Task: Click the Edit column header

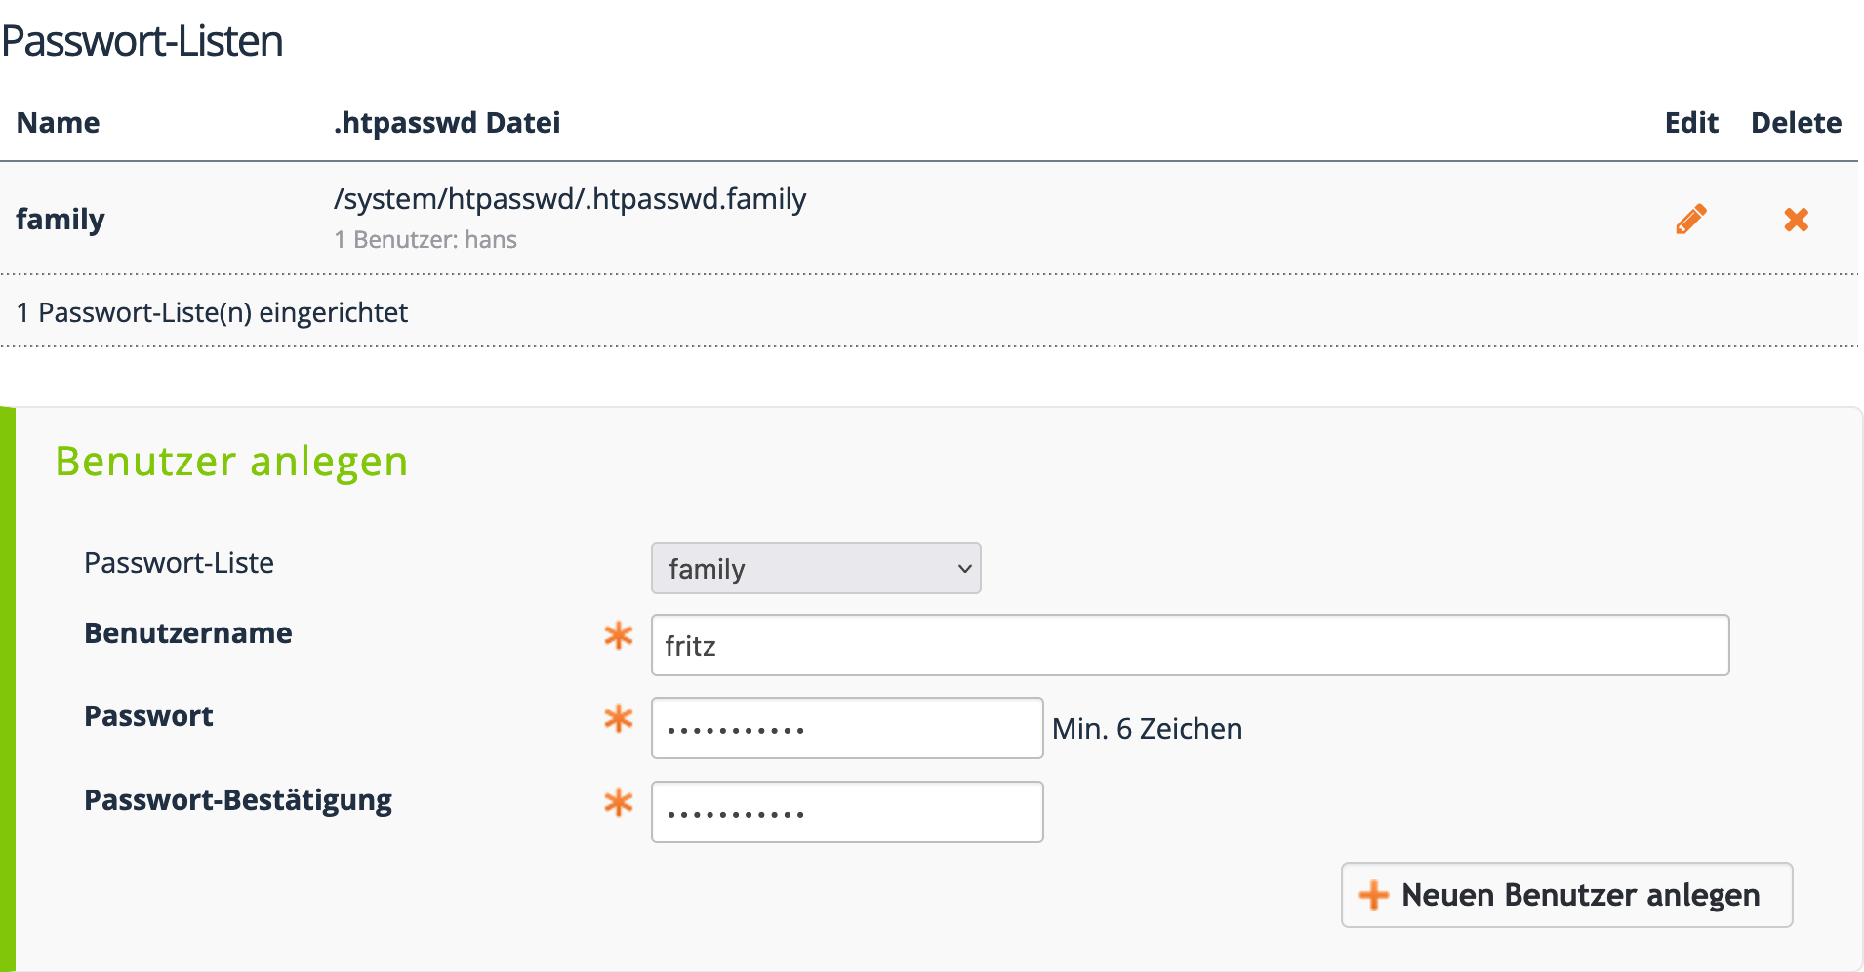Action: (x=1691, y=123)
